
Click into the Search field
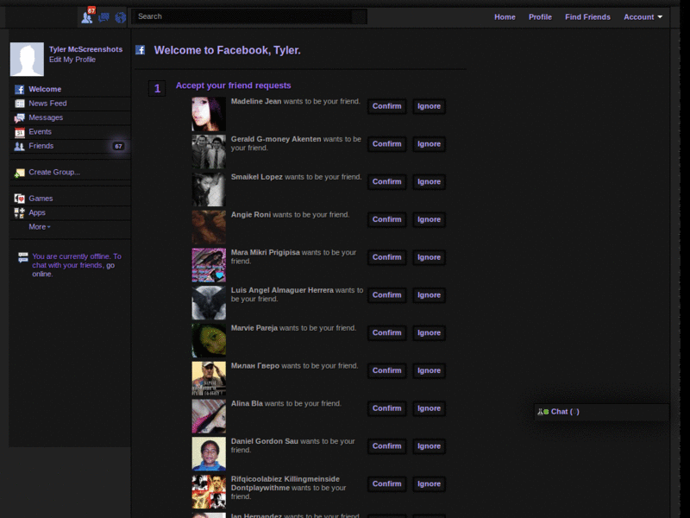[x=242, y=16]
